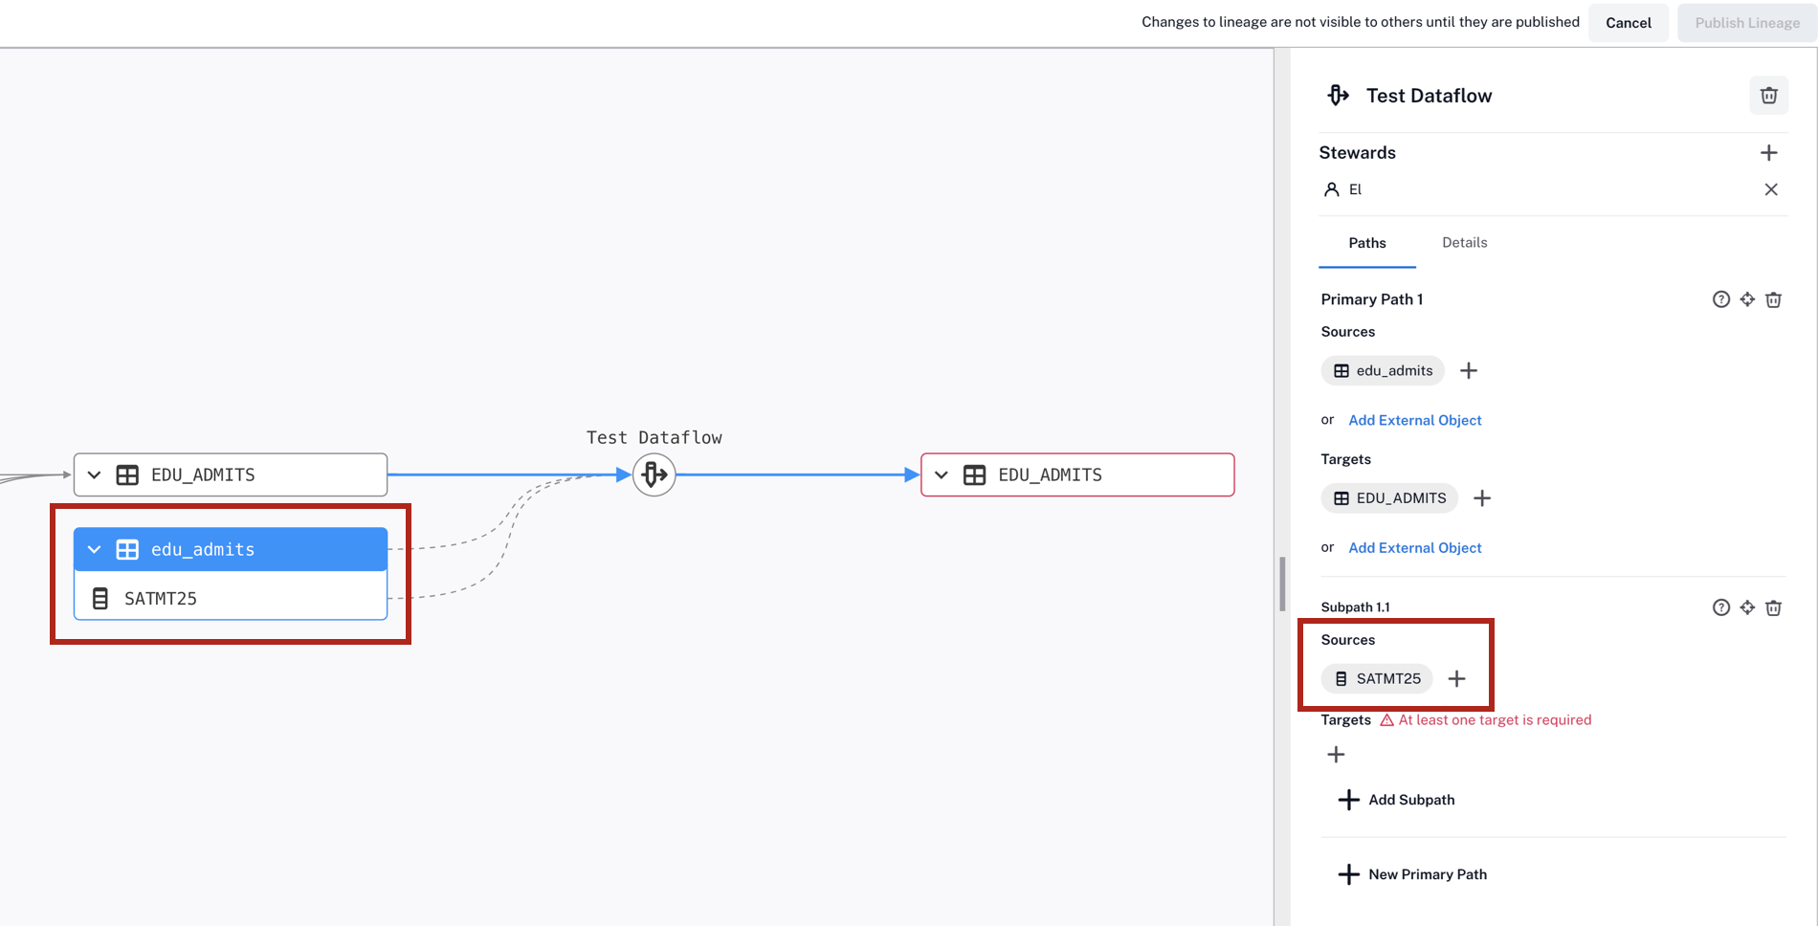Screen dimensions: 1818x926
Task: Click the Publish Lineage button
Action: point(1747,23)
